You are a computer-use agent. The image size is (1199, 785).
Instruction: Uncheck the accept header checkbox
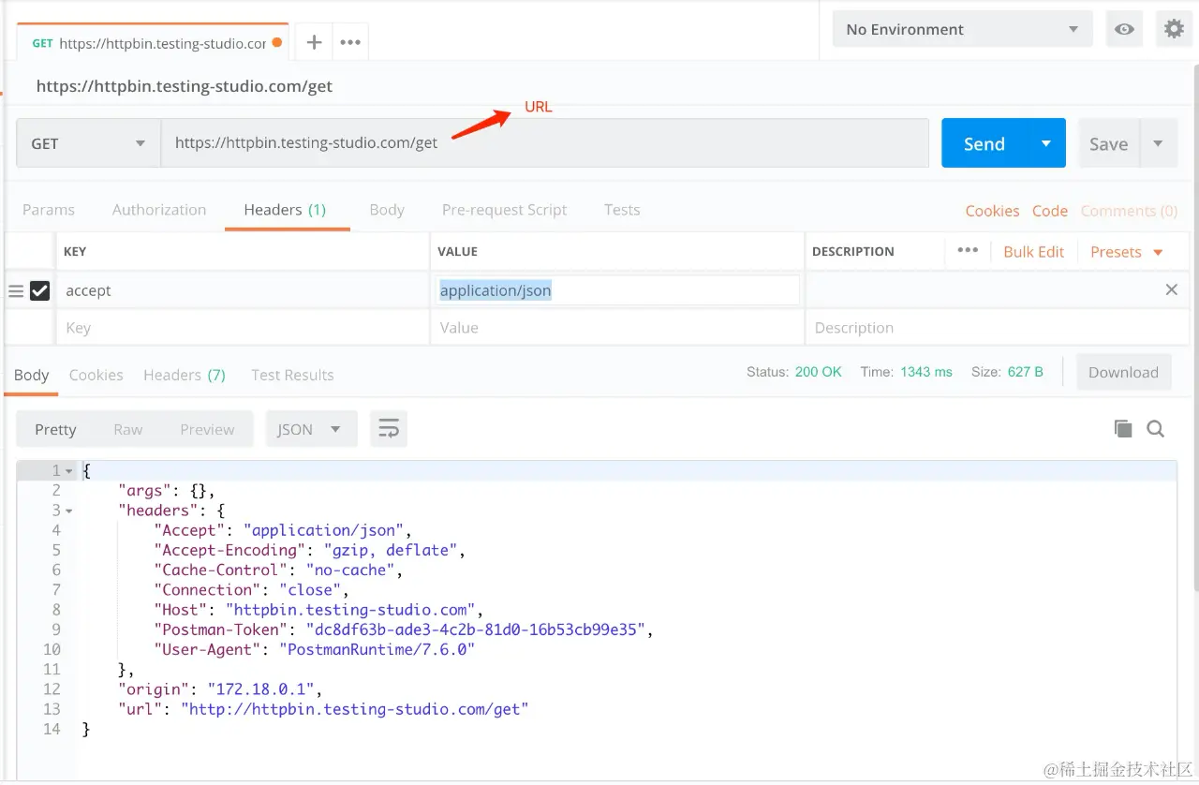click(39, 290)
